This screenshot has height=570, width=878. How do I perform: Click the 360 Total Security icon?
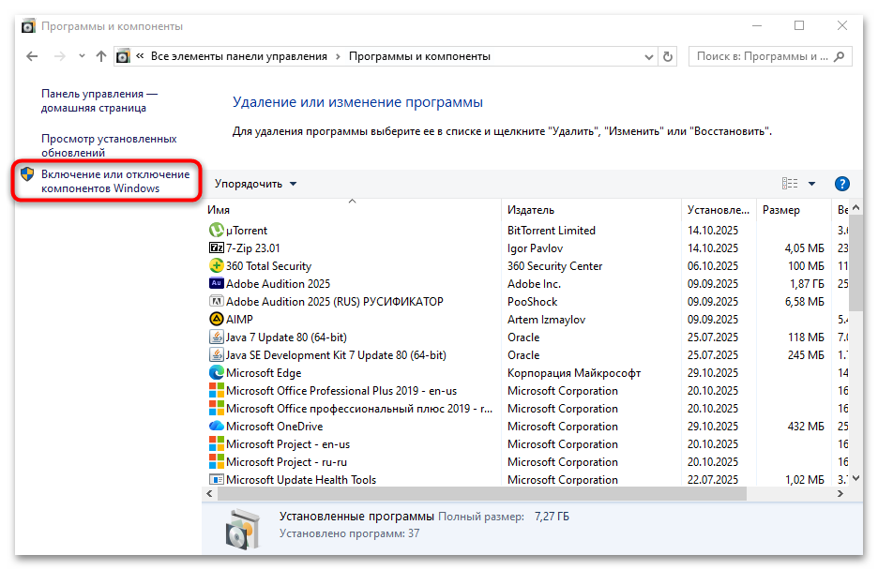pyautogui.click(x=216, y=265)
